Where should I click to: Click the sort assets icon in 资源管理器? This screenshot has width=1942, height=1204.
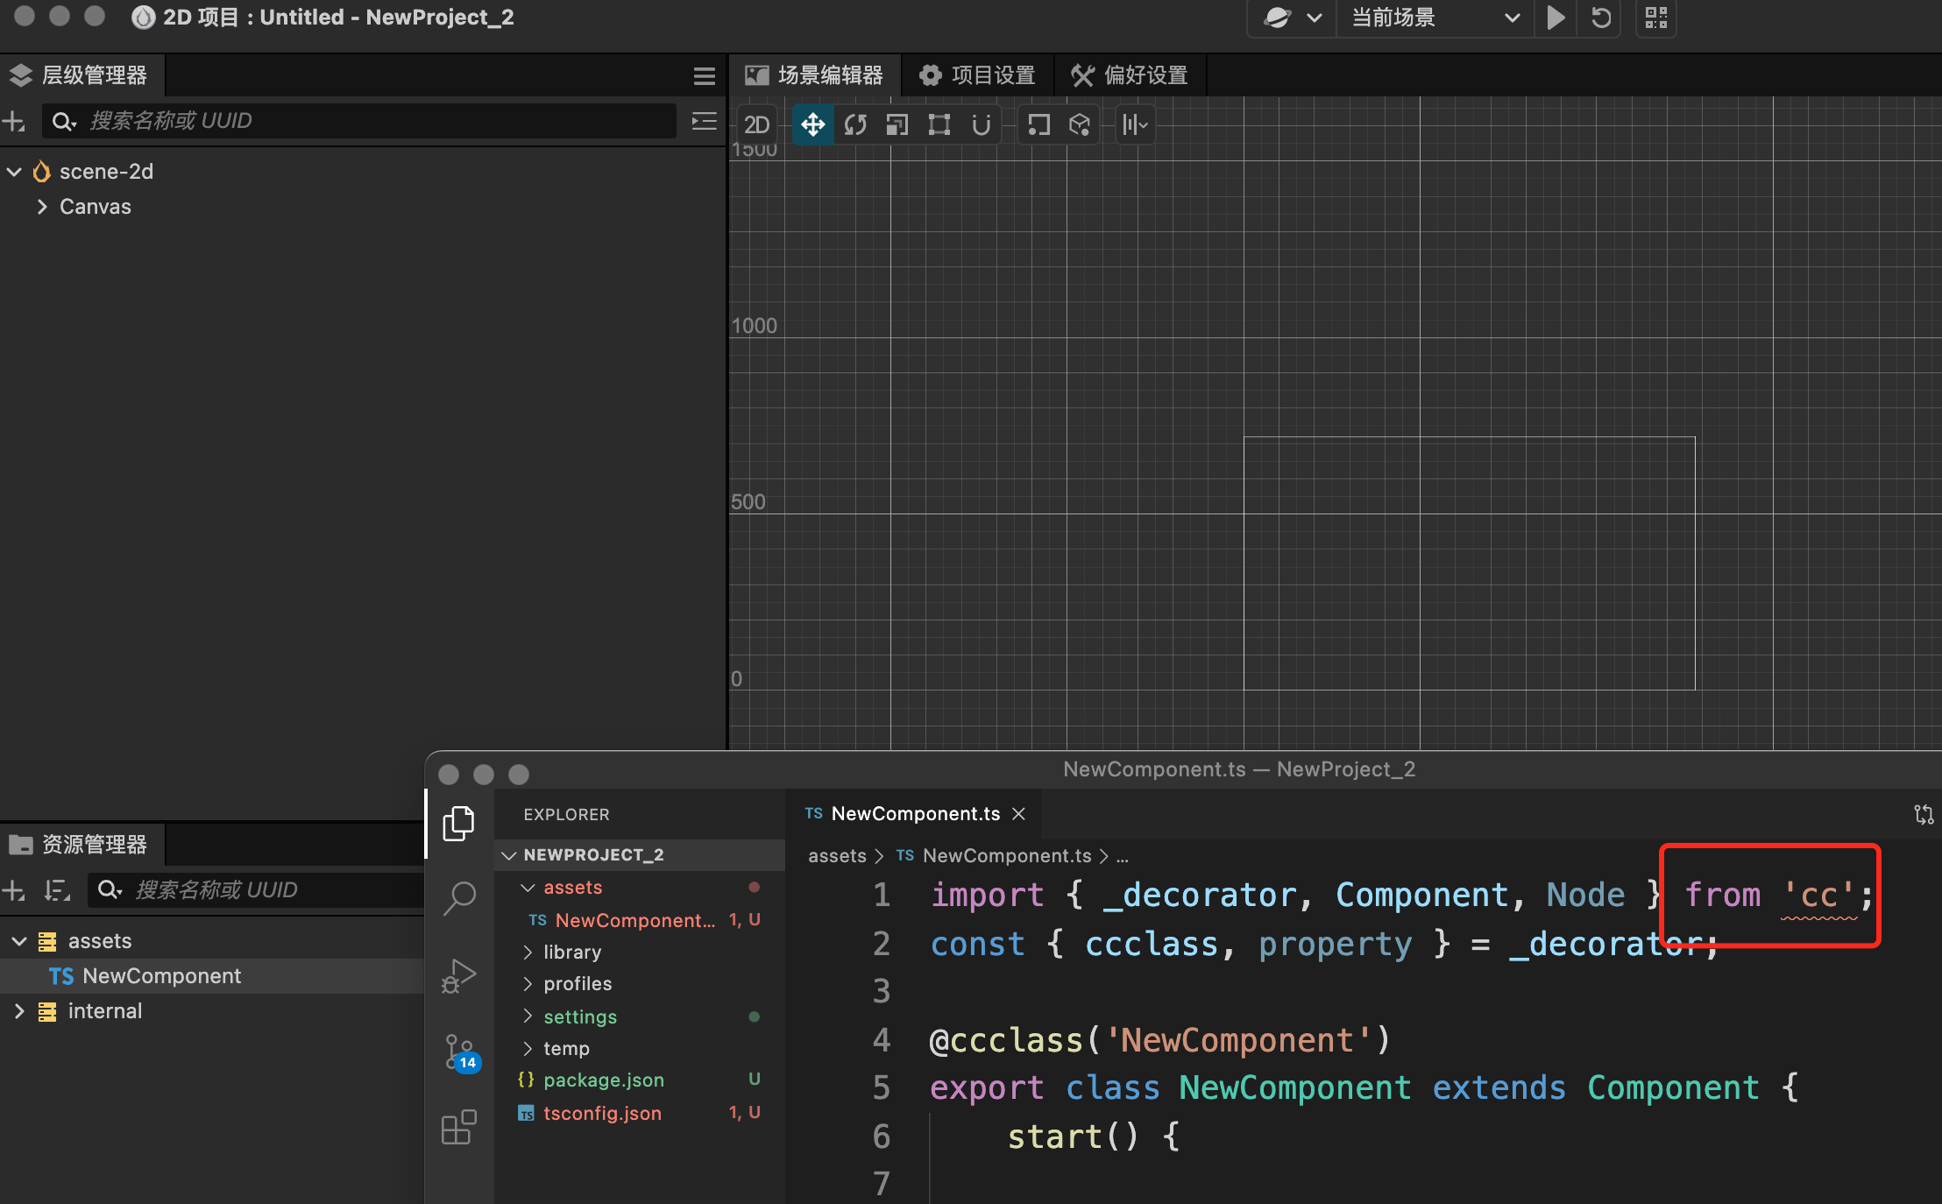click(x=57, y=890)
